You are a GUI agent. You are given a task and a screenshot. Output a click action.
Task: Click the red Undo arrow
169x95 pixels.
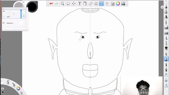tap(51, 3)
